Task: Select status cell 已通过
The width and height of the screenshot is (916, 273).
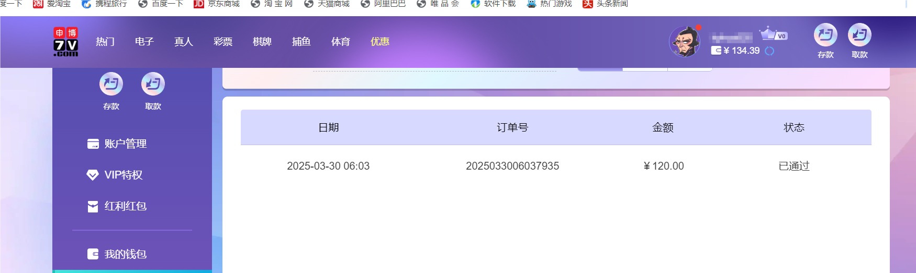Action: [794, 166]
